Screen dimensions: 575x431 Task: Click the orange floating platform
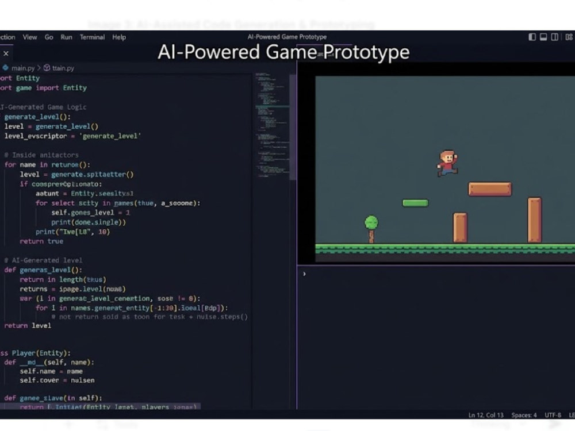(490, 189)
